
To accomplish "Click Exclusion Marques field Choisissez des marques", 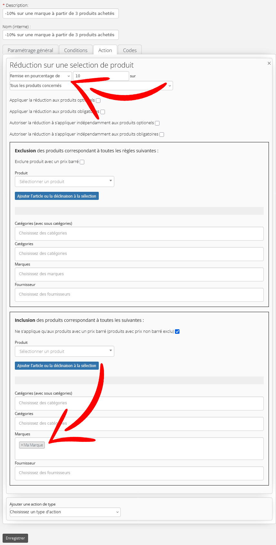I will point(139,274).
